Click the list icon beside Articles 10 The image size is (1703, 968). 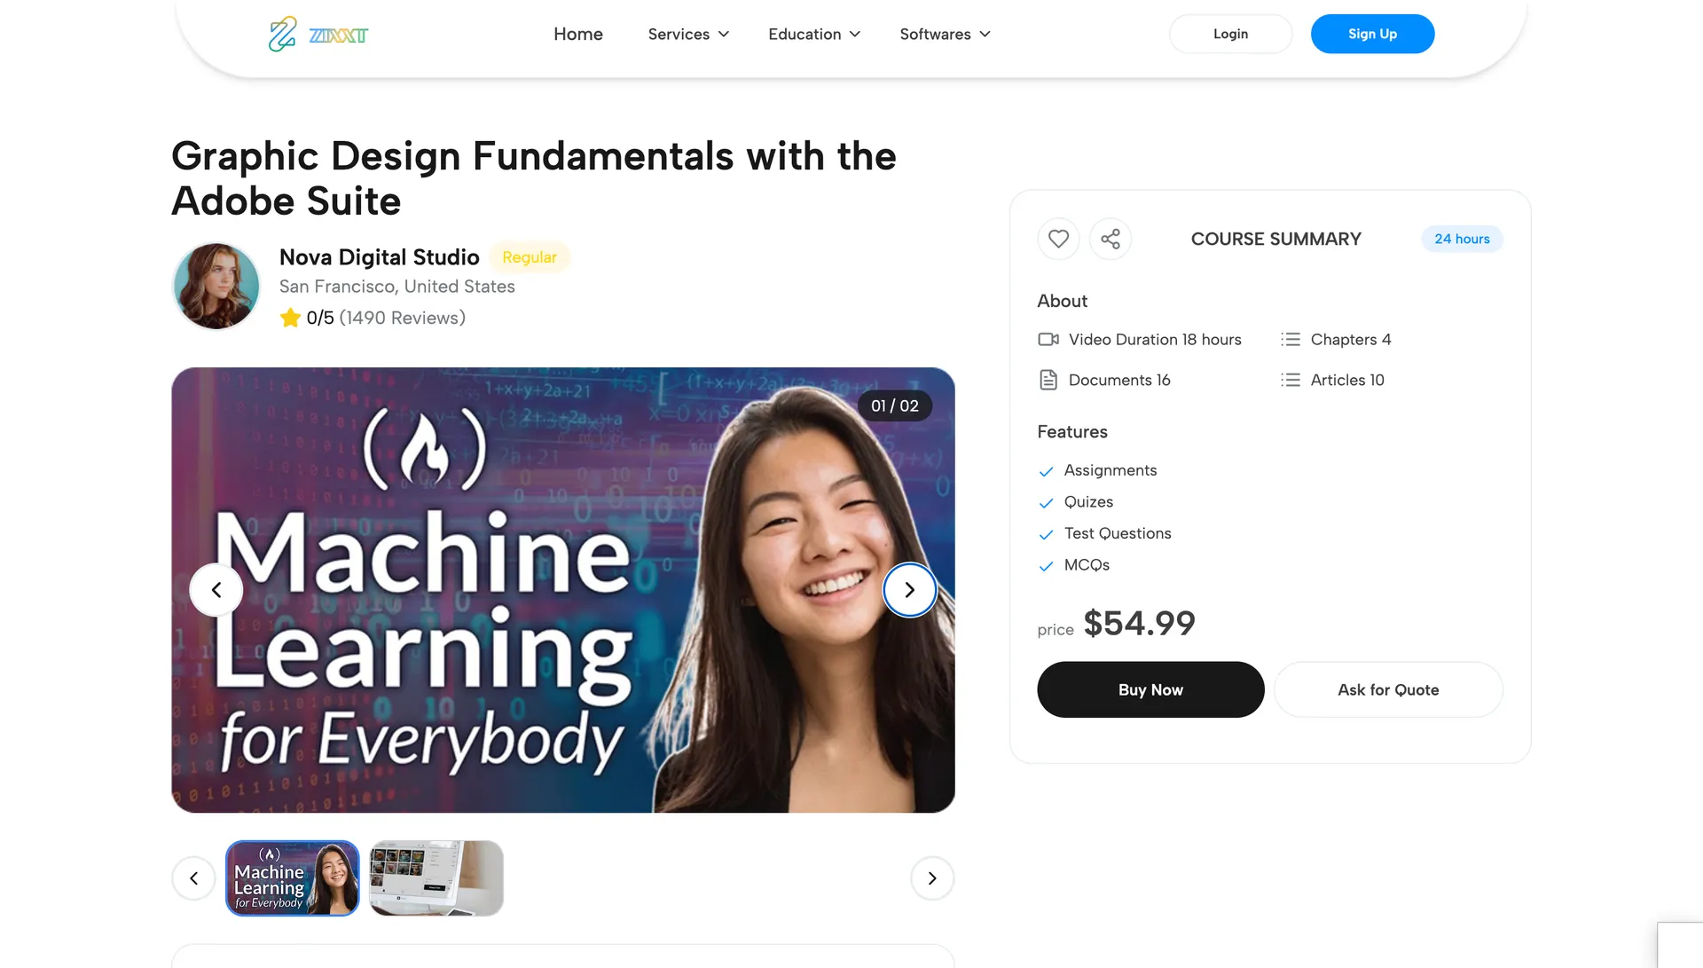(x=1291, y=380)
